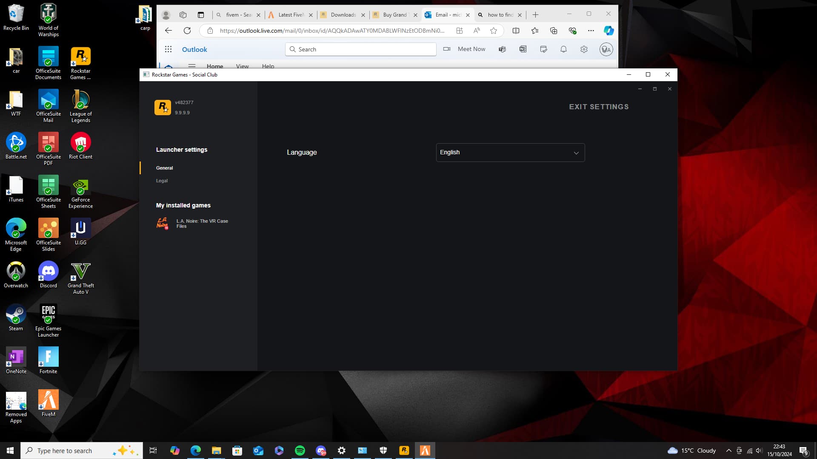Select Discord desktop icon
This screenshot has width=817, height=459.
[x=49, y=275]
